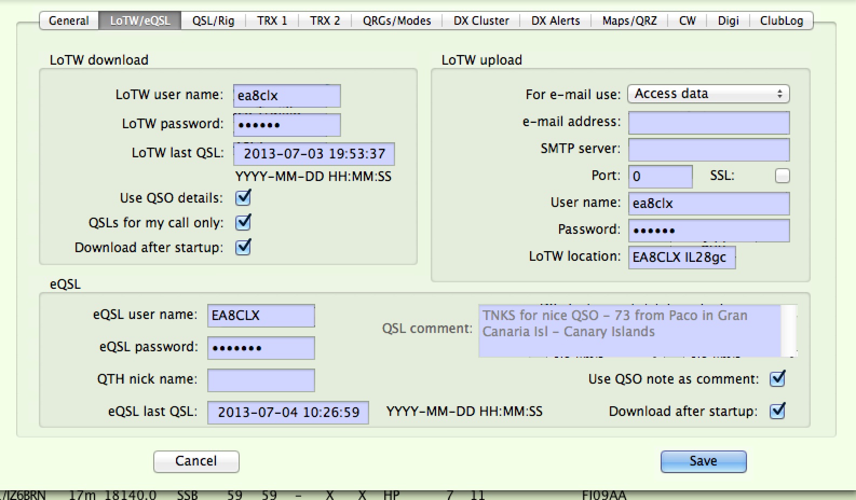Edit the LoTW last QSL timestamp
Image resolution: width=856 pixels, height=500 pixels.
pyautogui.click(x=314, y=154)
